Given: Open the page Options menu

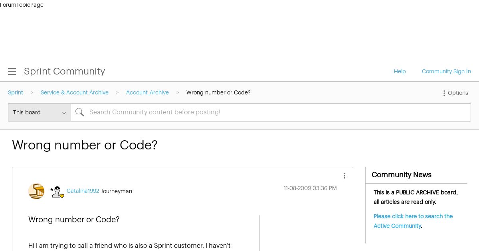Looking at the screenshot, I should coord(455,93).
